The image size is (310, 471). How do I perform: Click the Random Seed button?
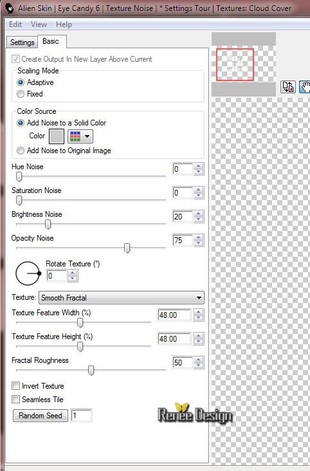[41, 416]
